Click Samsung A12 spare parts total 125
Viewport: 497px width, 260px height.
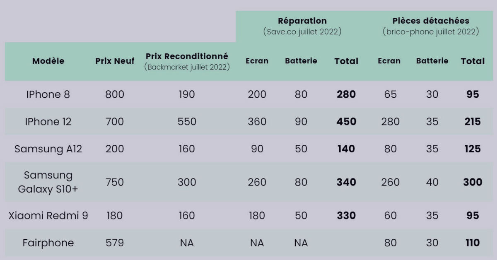[x=473, y=149]
